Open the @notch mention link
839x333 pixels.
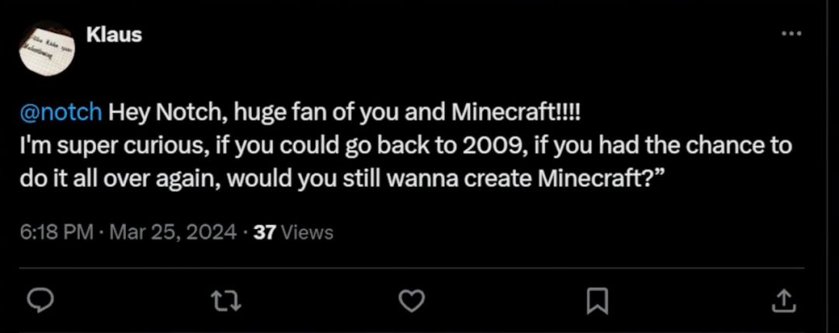pos(61,112)
